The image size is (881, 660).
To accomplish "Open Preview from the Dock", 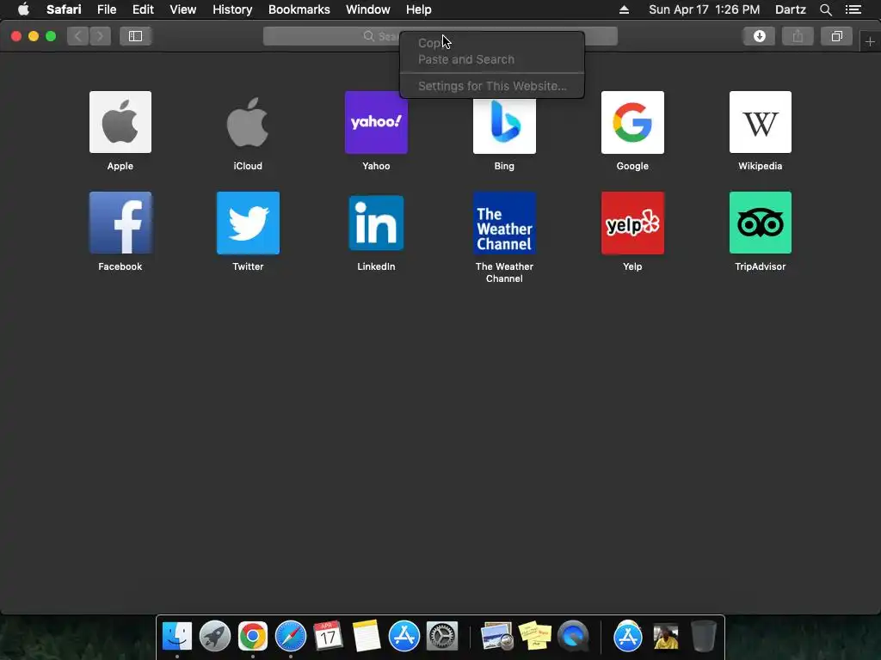I will tap(496, 636).
